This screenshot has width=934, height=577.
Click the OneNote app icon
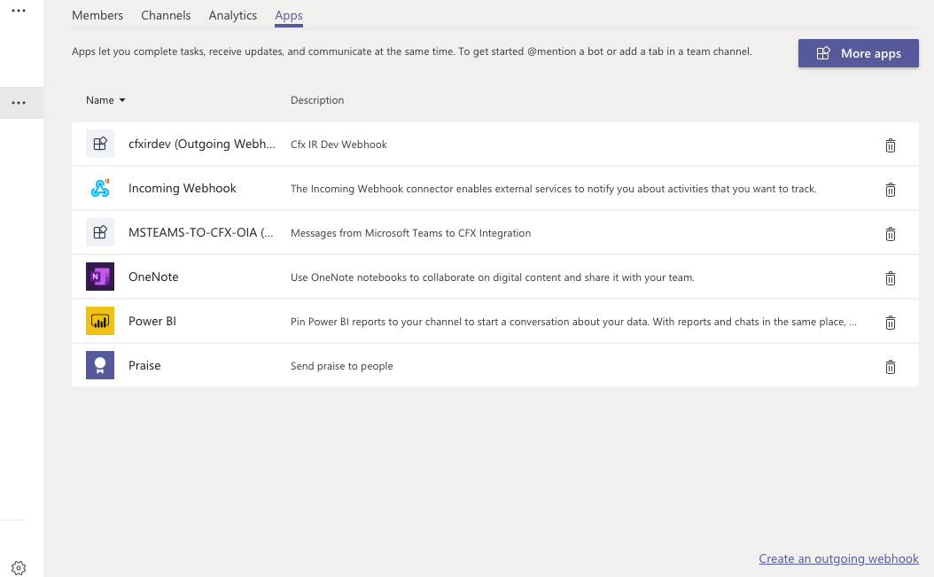[100, 277]
